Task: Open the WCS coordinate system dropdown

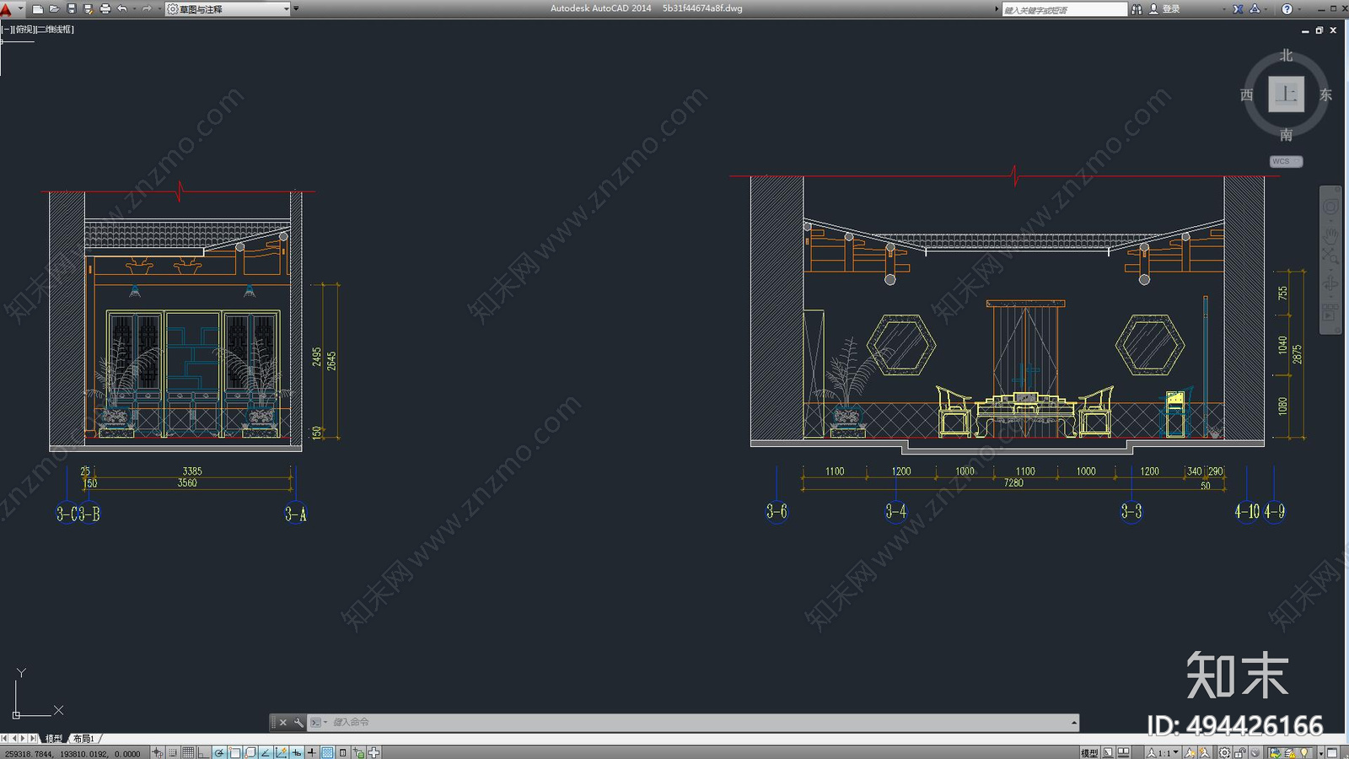Action: pyautogui.click(x=1287, y=161)
